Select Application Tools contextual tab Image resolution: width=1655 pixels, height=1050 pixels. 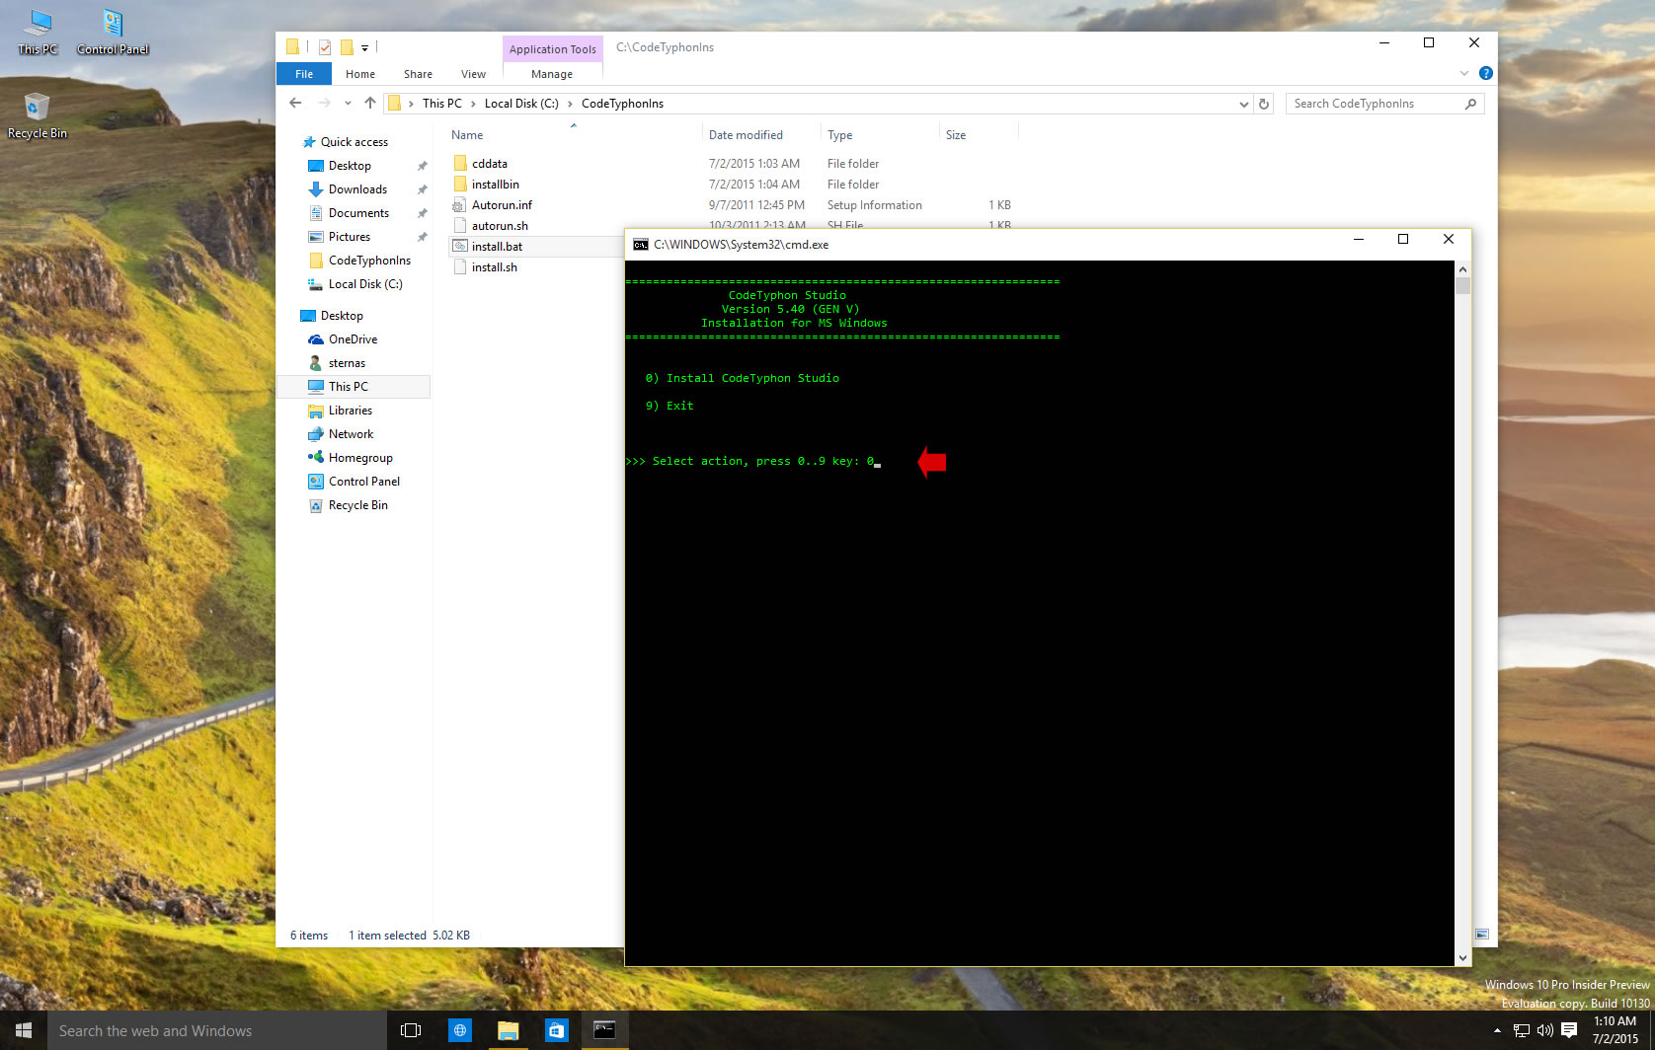(x=553, y=49)
